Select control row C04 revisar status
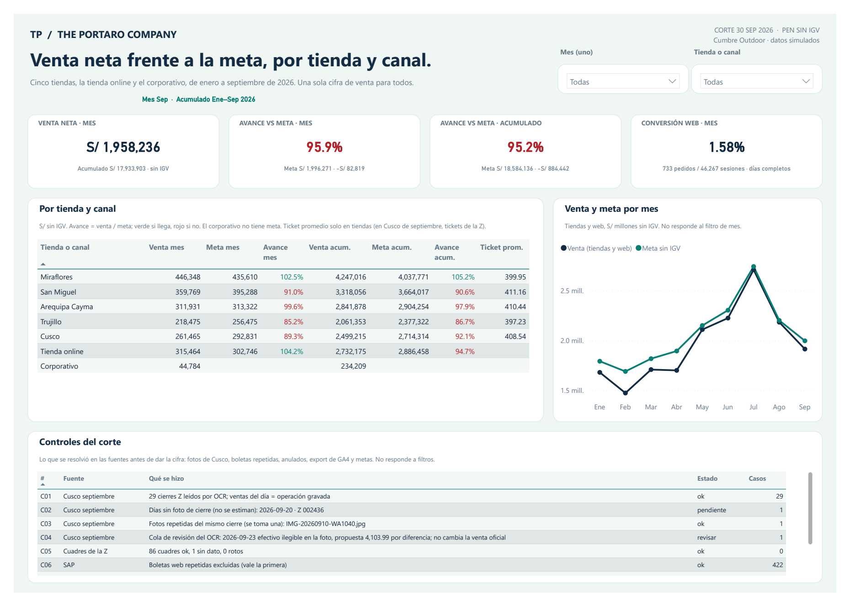This screenshot has width=850, height=606. click(707, 537)
